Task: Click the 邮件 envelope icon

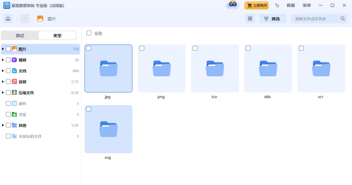Action: pos(14,103)
